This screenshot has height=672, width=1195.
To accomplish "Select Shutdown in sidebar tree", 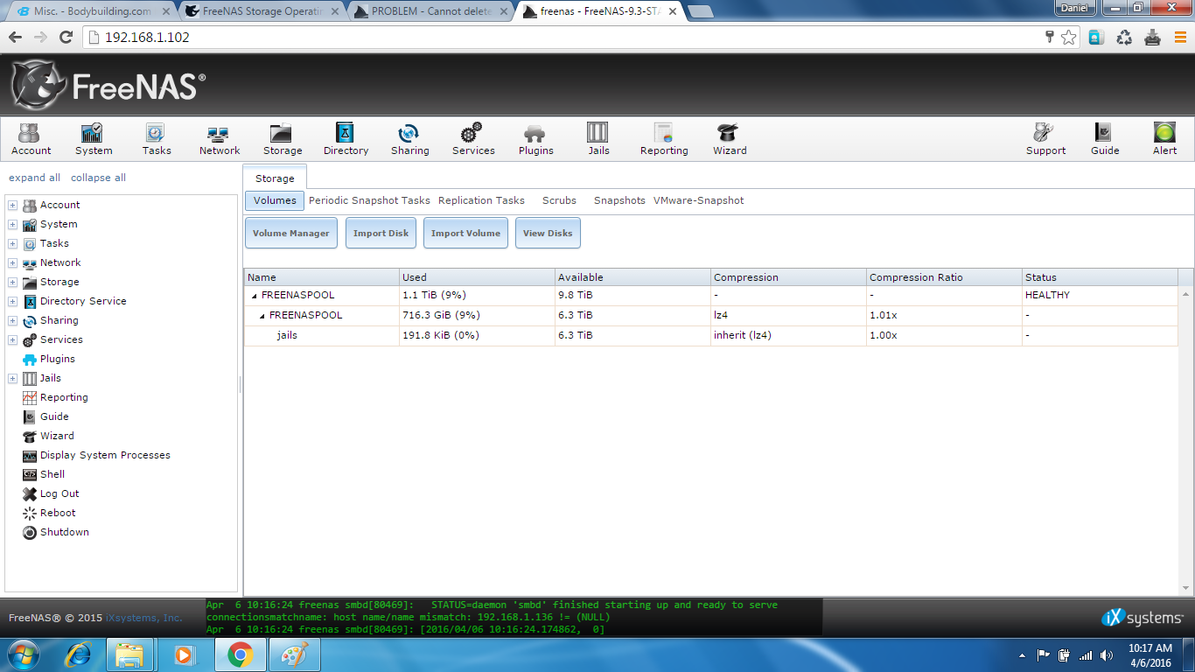I will (x=64, y=532).
